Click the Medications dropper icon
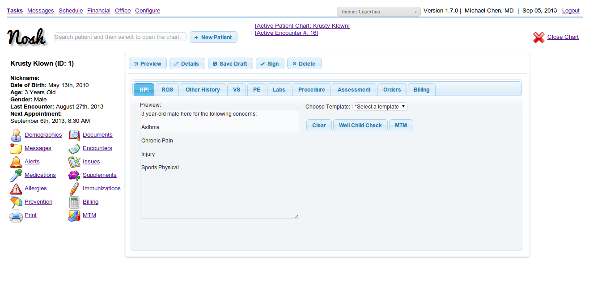Image resolution: width=589 pixels, height=293 pixels. 16,175
